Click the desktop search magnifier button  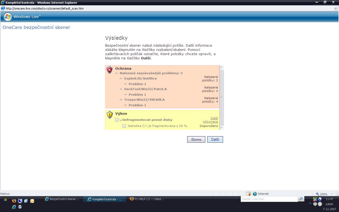pyautogui.click(x=301, y=199)
